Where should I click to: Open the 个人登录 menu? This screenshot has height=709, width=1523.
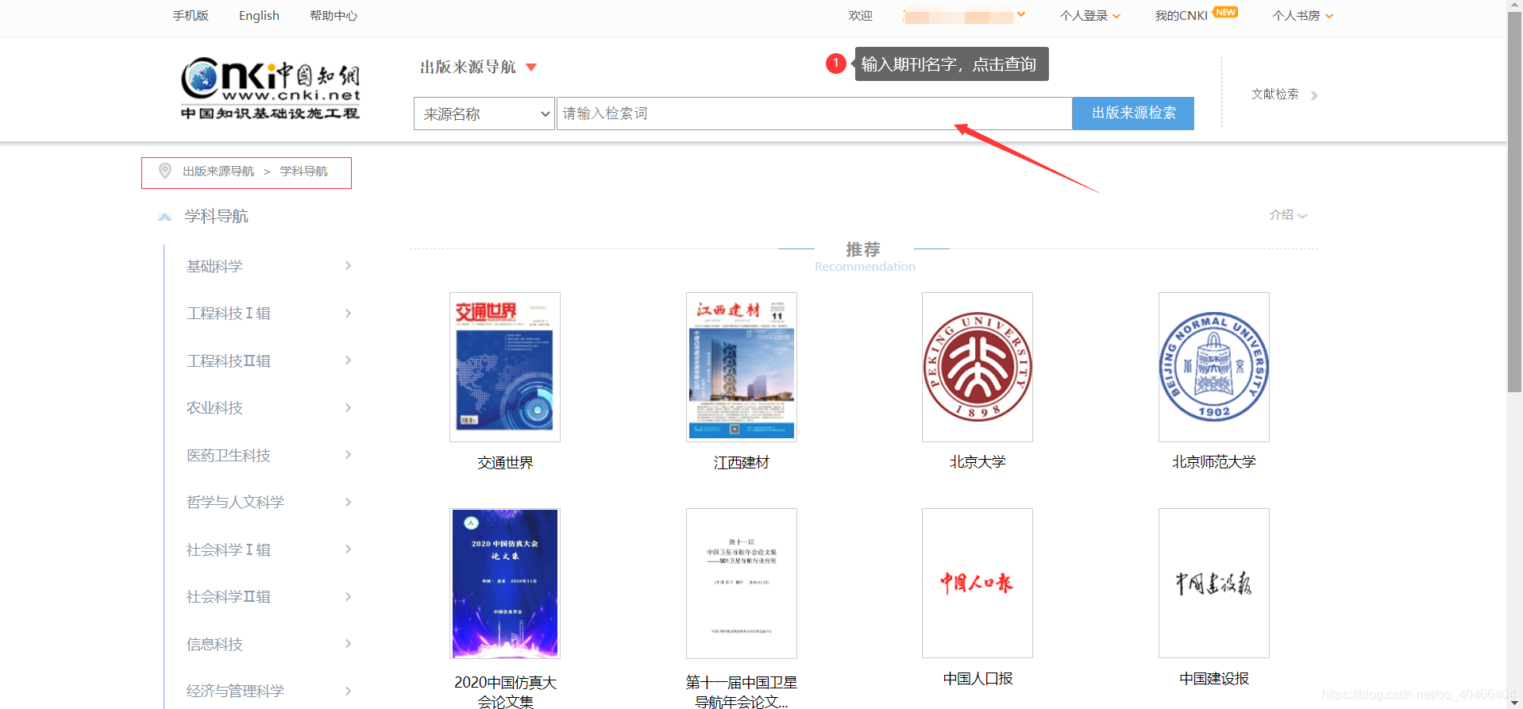point(1089,16)
